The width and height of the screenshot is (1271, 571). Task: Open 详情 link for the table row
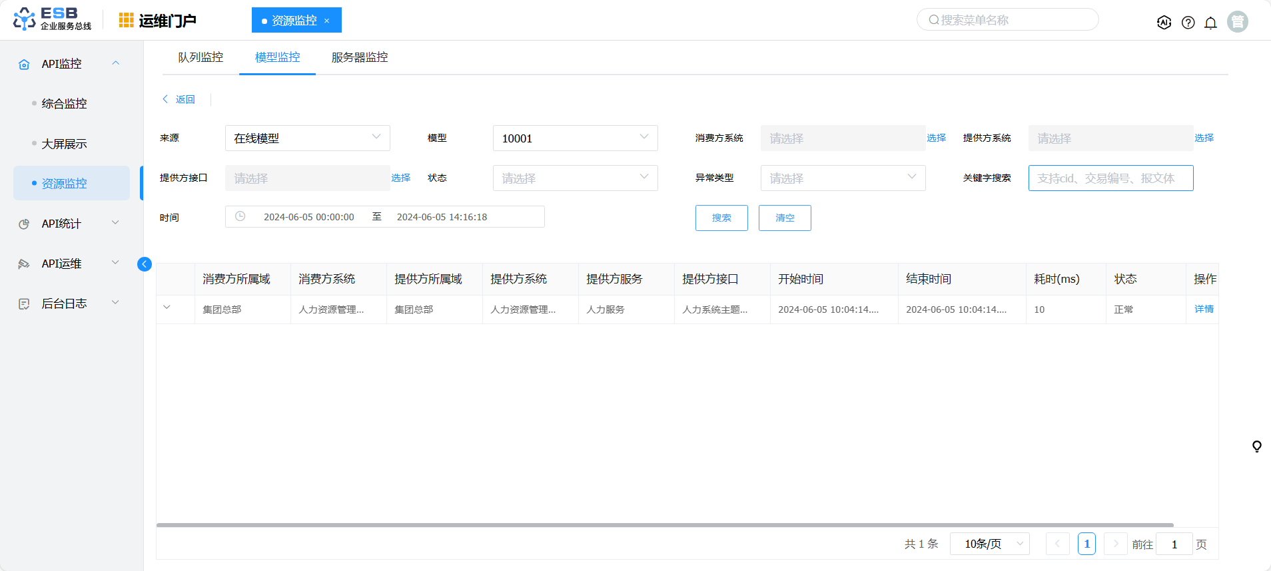1203,309
